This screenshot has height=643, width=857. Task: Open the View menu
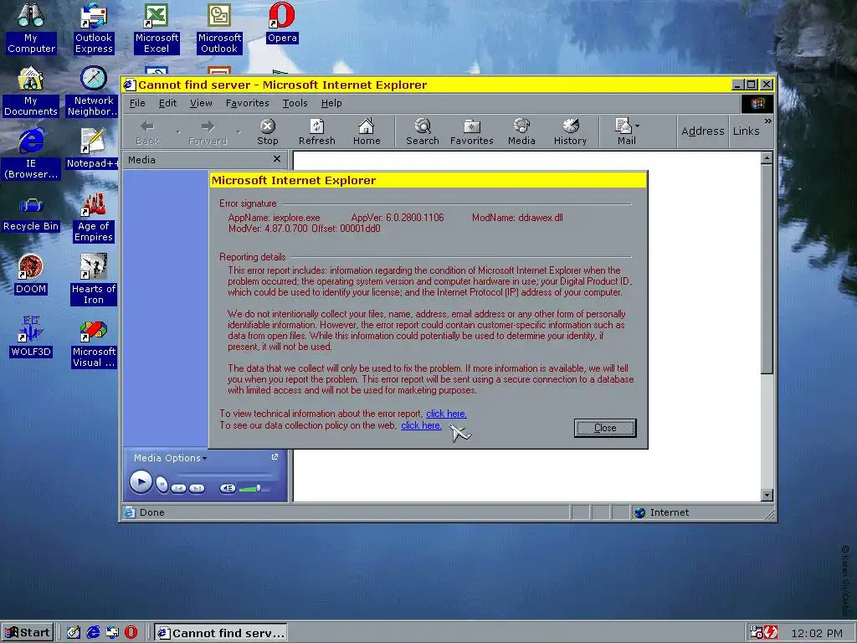tap(201, 103)
